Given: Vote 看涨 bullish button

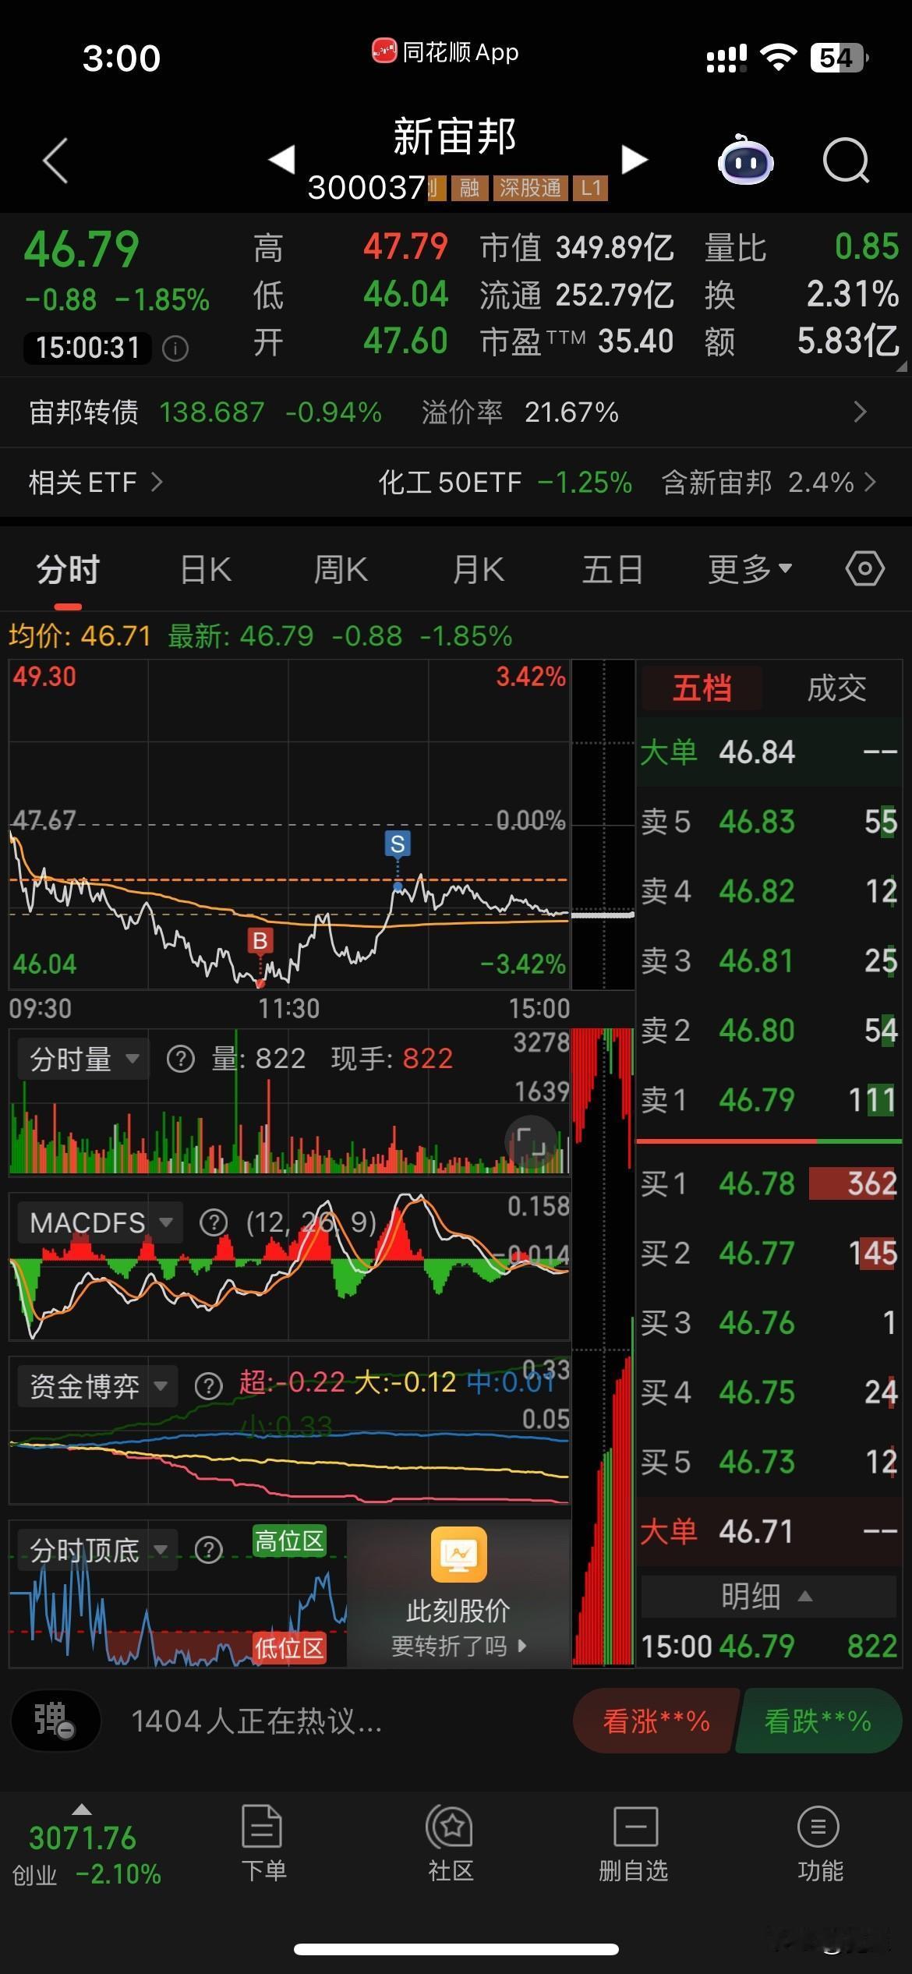Looking at the screenshot, I should point(656,1721).
